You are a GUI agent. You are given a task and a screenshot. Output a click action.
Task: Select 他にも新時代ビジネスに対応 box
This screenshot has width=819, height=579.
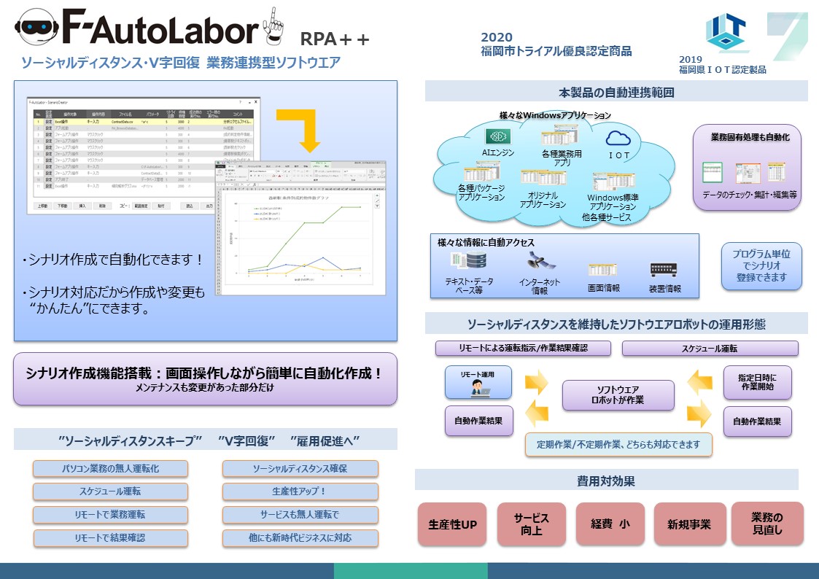click(x=300, y=537)
